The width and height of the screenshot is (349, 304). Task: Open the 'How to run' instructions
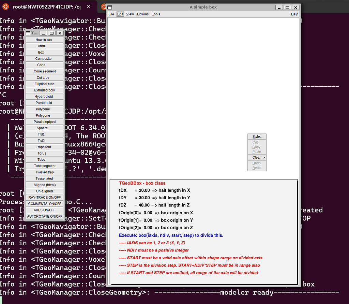(x=44, y=40)
